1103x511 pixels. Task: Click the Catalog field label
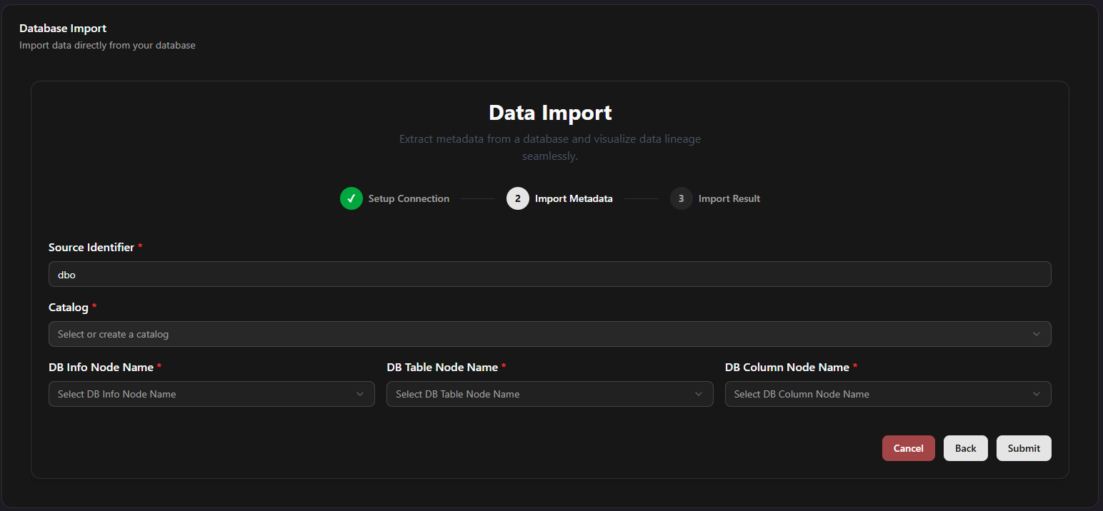[x=69, y=307]
